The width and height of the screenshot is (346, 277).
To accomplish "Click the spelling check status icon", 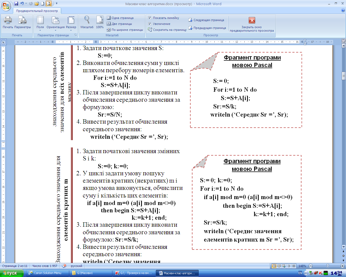I will [x=64, y=266].
